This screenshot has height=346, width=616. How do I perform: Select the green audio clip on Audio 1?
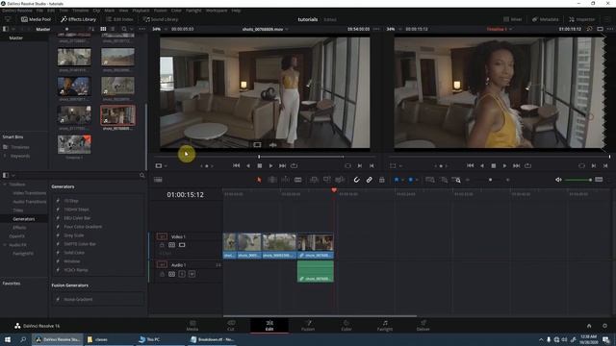(x=316, y=271)
